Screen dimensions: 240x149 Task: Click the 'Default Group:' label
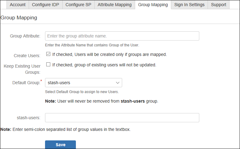(26, 83)
